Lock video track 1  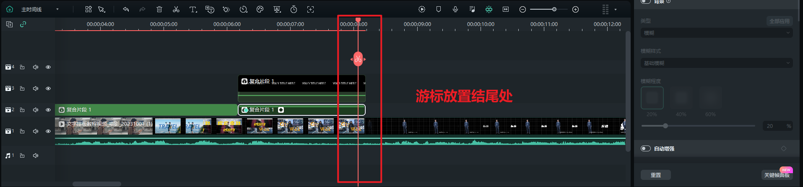[22, 131]
